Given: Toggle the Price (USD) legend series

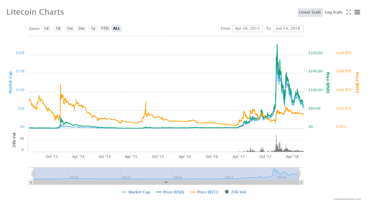Looking at the screenshot, I should tap(171, 192).
